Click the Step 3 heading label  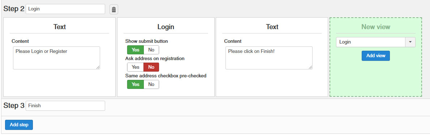point(14,106)
